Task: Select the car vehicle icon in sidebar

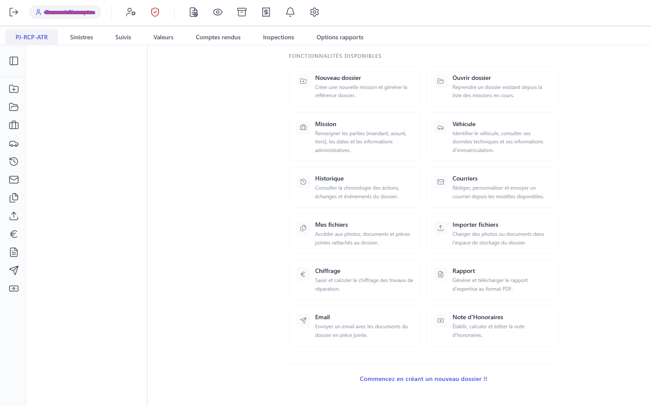Action: click(14, 143)
